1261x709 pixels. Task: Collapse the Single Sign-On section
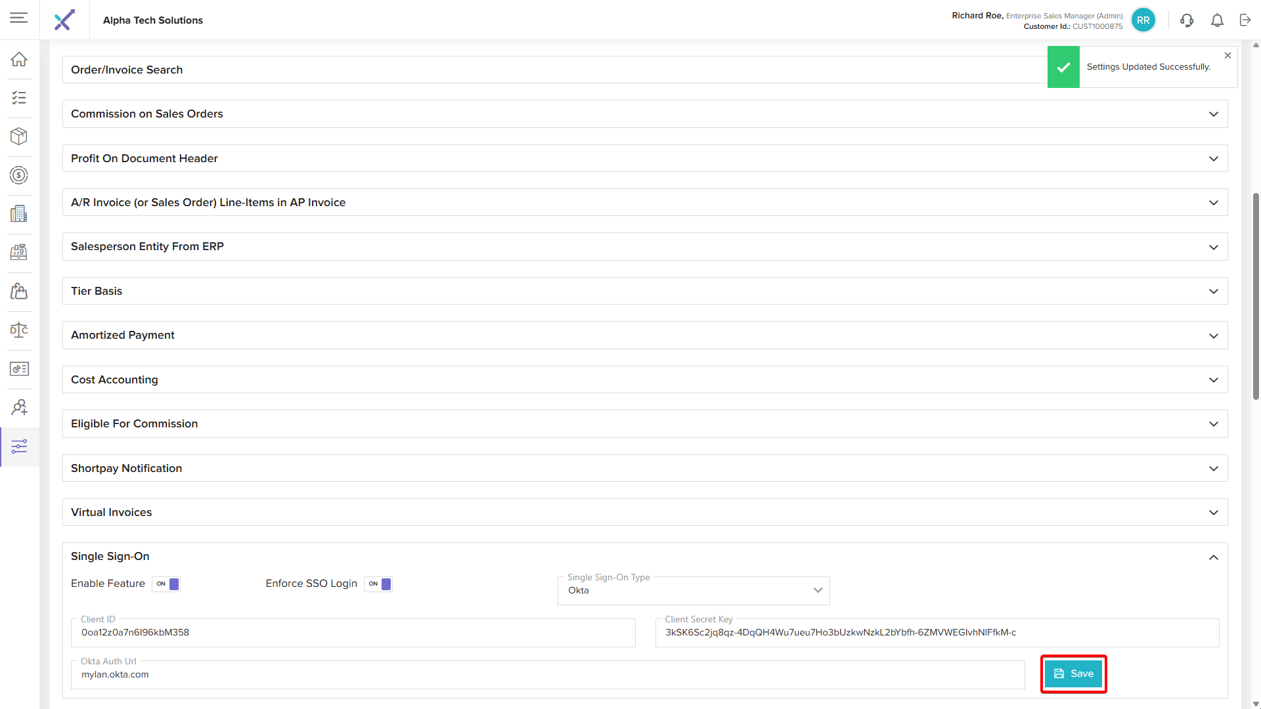(x=1213, y=557)
